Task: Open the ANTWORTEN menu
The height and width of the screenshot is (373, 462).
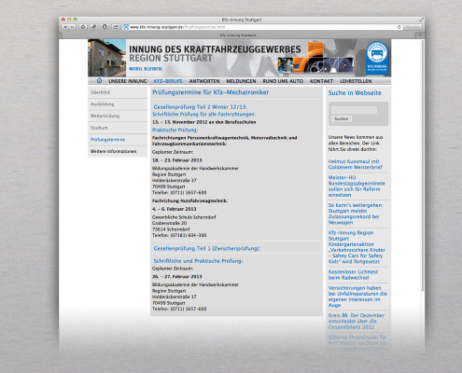Action: [x=204, y=81]
